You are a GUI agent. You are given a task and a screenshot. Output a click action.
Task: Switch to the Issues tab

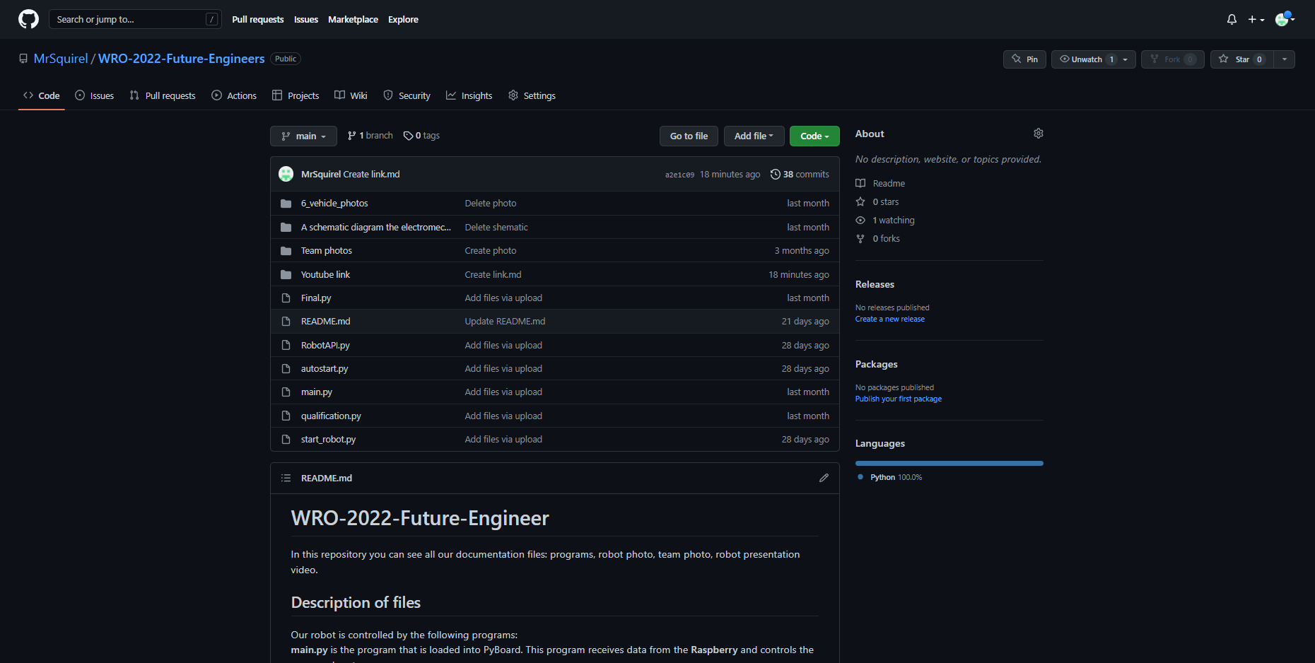point(94,95)
